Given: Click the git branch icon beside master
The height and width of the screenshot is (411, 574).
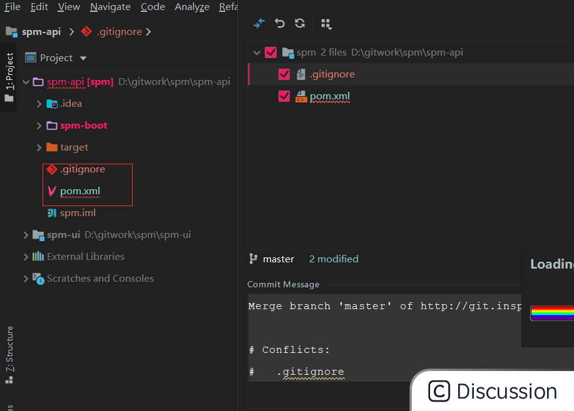Looking at the screenshot, I should coord(253,259).
